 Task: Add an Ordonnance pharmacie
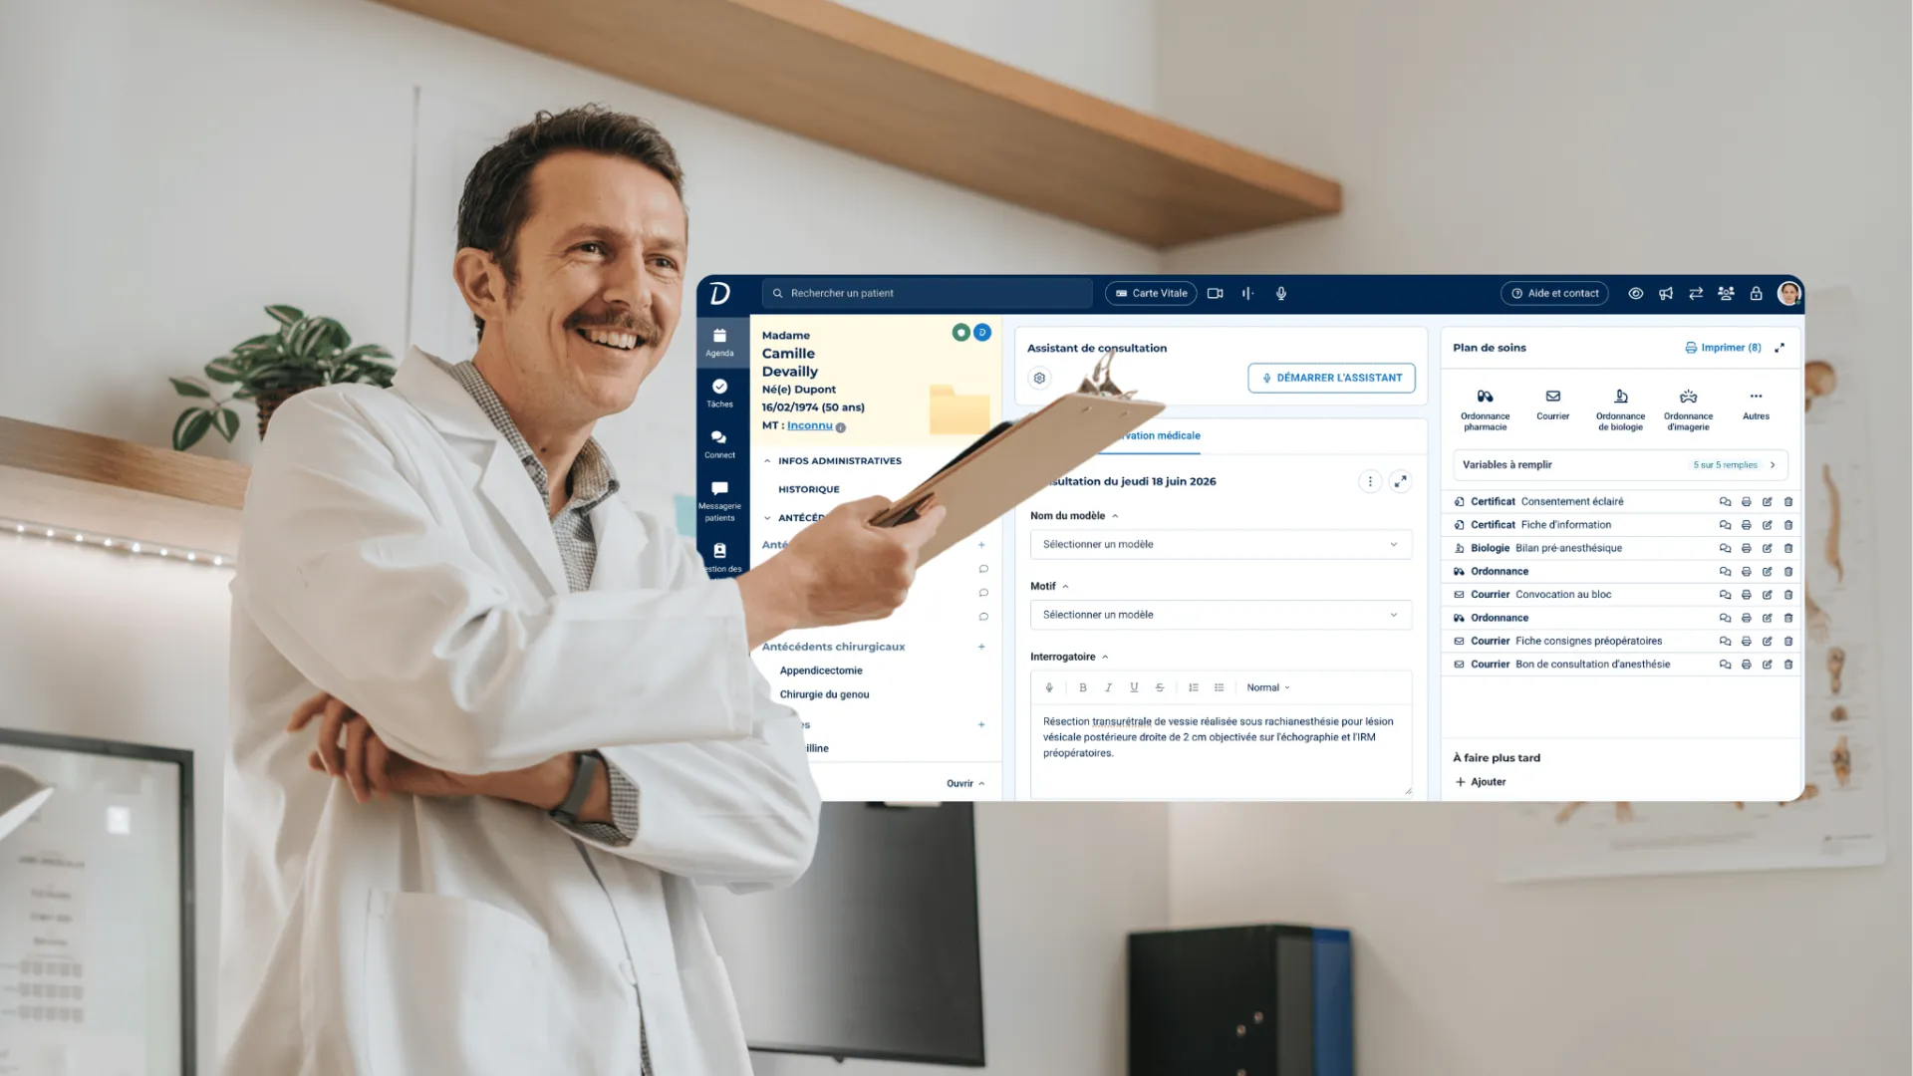pyautogui.click(x=1485, y=409)
